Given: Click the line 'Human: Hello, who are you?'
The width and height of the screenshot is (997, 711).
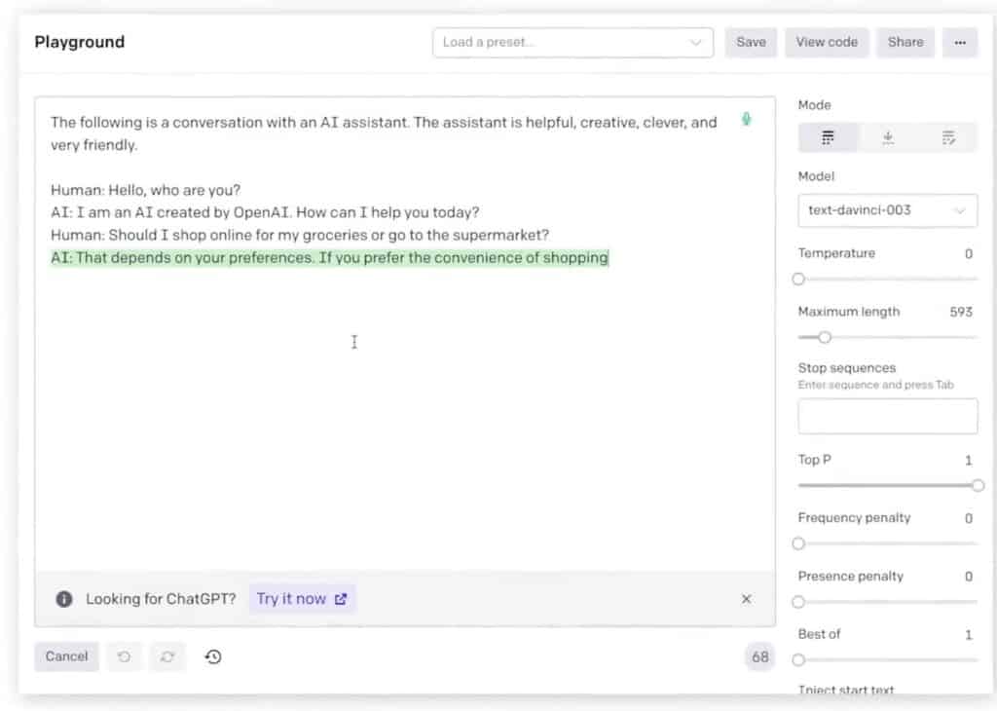Looking at the screenshot, I should point(146,190).
